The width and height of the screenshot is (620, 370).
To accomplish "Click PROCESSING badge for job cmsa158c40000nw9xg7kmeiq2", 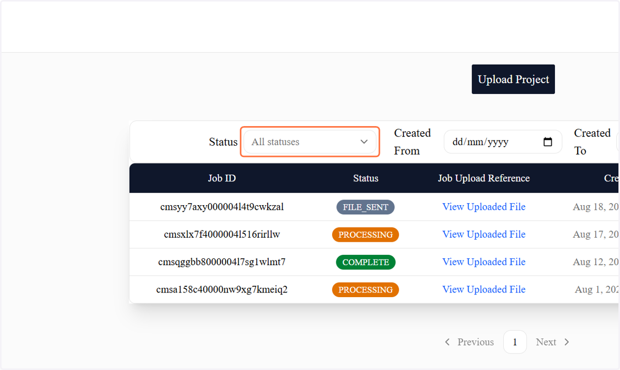I will 365,290.
